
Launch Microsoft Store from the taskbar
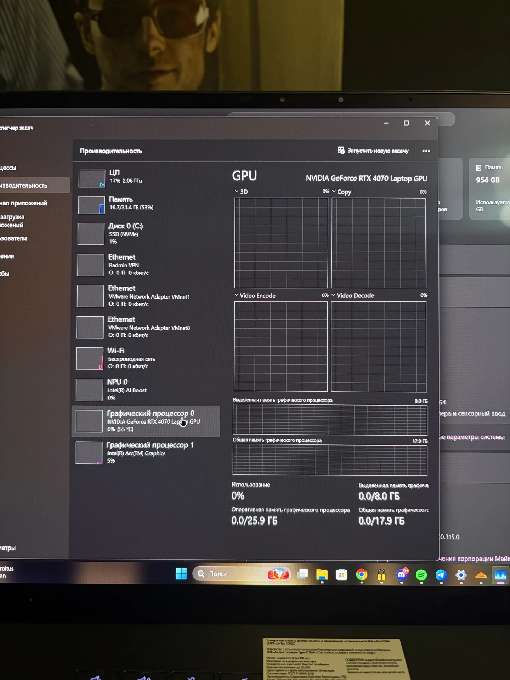coord(342,574)
